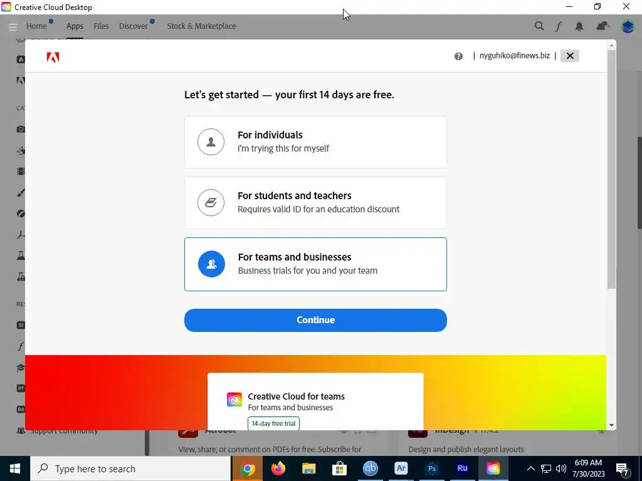Image resolution: width=642 pixels, height=481 pixels.
Task: Open the Fonts f icon in the top bar
Action: click(x=559, y=26)
